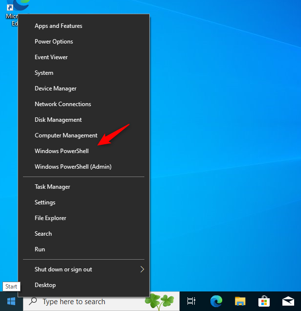This screenshot has height=311, width=301.
Task: Expand Shut down or sign out submenu
Action: pos(84,269)
